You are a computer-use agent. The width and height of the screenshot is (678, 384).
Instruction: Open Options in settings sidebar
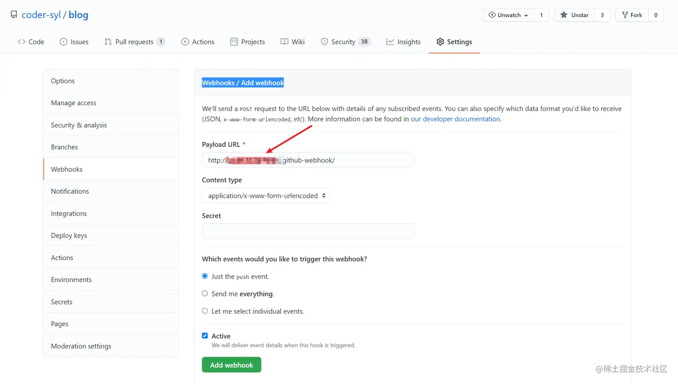tap(111, 81)
